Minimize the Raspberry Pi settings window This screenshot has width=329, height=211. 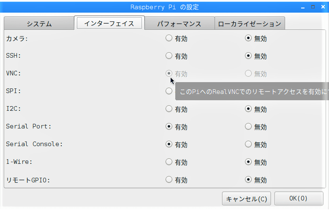point(302,7)
